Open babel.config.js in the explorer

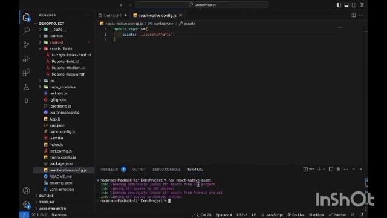click(x=62, y=132)
